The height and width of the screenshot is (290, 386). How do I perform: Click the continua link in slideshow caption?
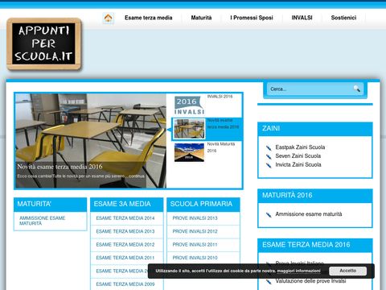pos(137,176)
